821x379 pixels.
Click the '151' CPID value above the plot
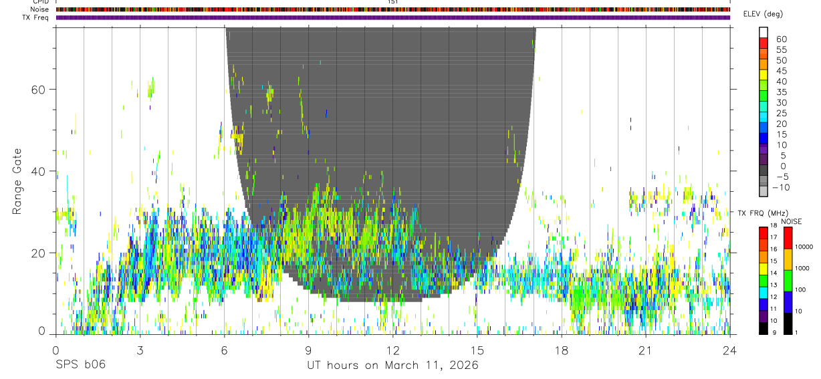pyautogui.click(x=393, y=2)
